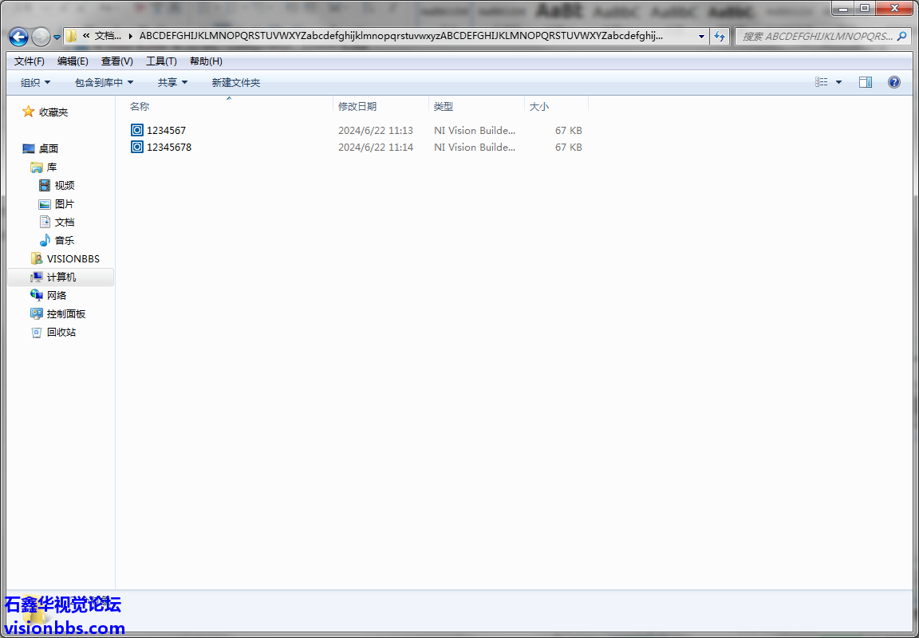The height and width of the screenshot is (638, 919).
Task: Click the refresh icon beside the address bar
Action: pyautogui.click(x=720, y=37)
